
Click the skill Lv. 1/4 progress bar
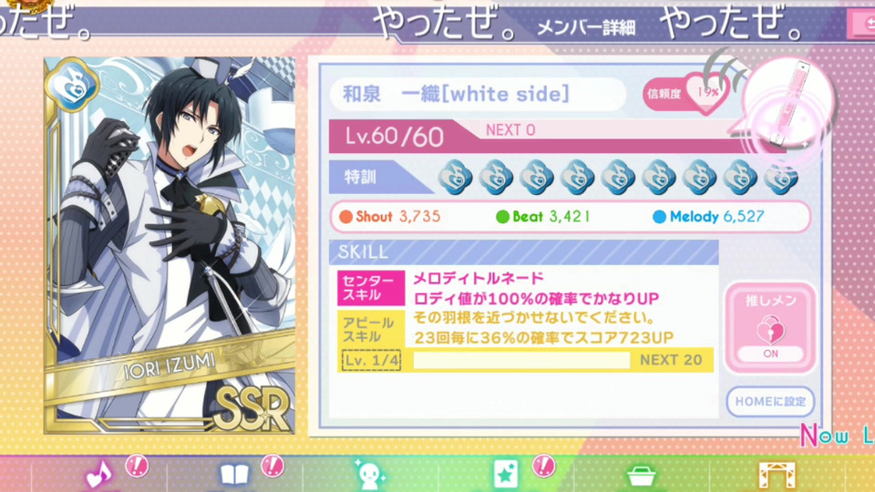pyautogui.click(x=525, y=360)
